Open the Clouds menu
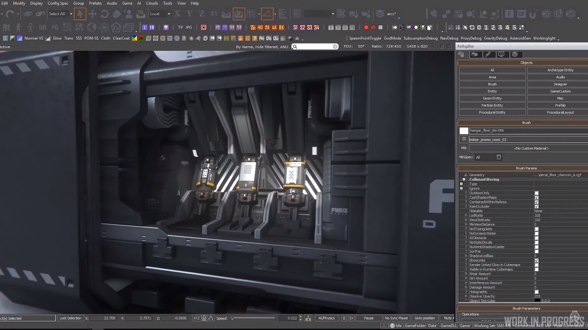The image size is (588, 330). [x=152, y=3]
